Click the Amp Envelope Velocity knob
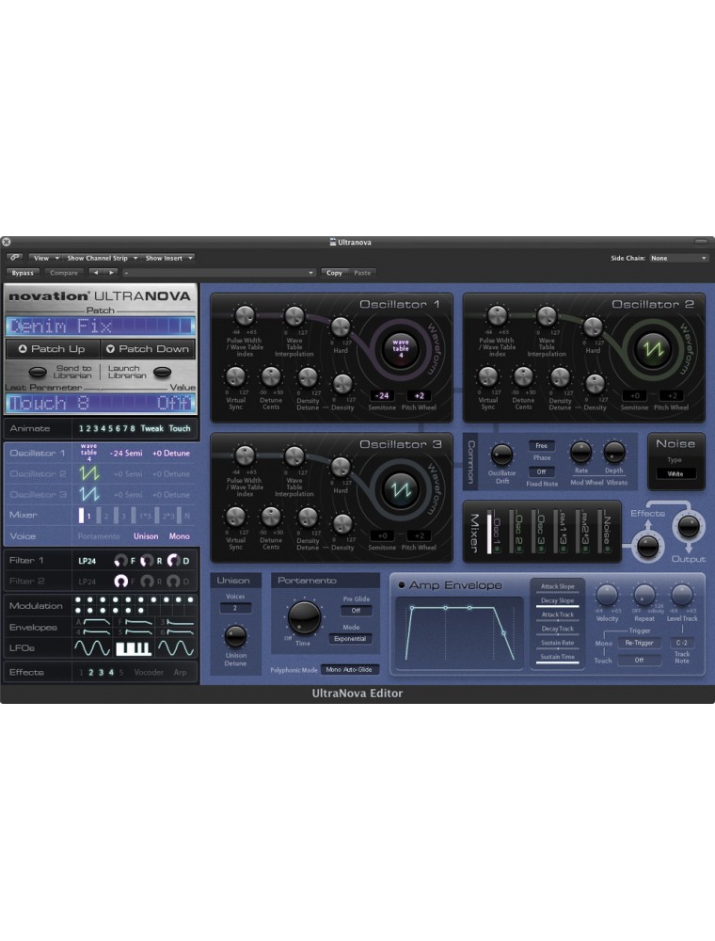Viewport: 715px width, 941px height. pos(607,596)
